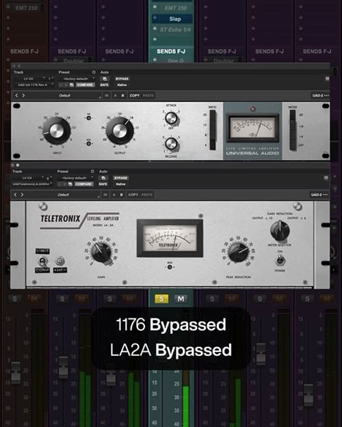This screenshot has width=342, height=427.
Task: Go to next preset arrow in 1176 toolbar
Action: click(x=23, y=96)
